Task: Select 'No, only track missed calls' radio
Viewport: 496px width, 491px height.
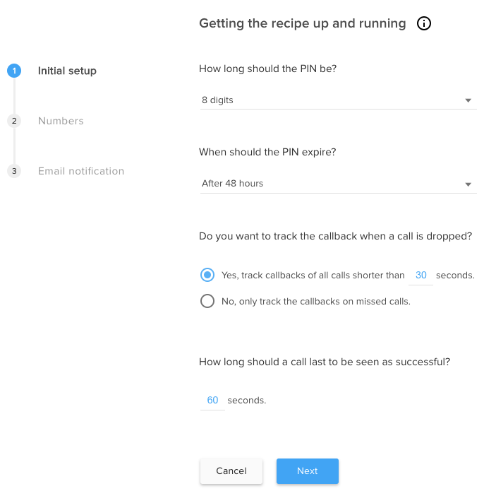Action: tap(207, 301)
